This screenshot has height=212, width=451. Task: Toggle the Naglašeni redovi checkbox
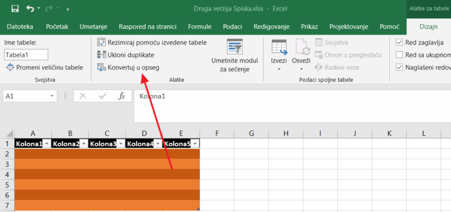point(399,67)
